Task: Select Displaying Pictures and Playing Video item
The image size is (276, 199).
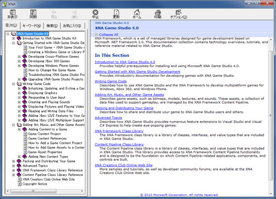Action: (x=56, y=107)
